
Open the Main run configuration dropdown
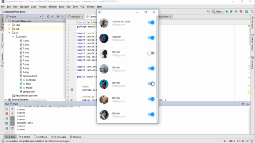pyautogui.click(x=218, y=12)
